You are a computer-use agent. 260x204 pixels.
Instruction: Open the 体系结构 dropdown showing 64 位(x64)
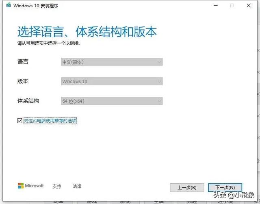click(x=112, y=101)
